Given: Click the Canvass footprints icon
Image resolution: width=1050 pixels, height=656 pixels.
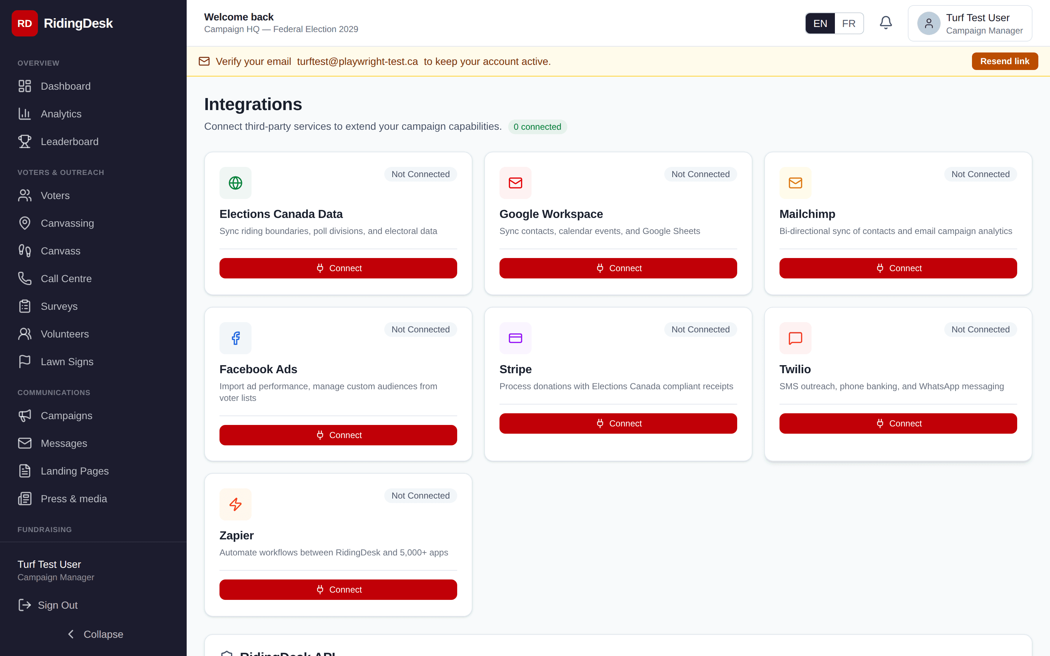Looking at the screenshot, I should point(25,251).
